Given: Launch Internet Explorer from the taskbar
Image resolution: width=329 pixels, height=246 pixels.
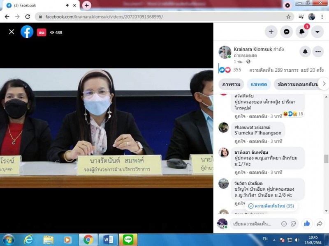Looking at the screenshot, I should [28, 240].
